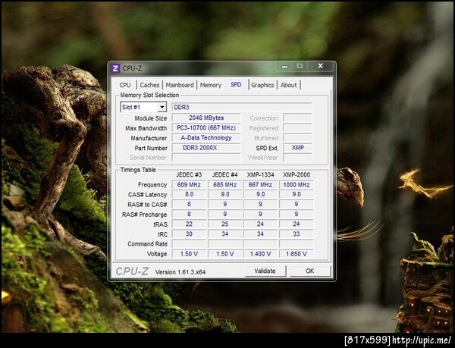Image resolution: width=455 pixels, height=348 pixels.
Task: Click the 685 MHz frequency cell
Action: (x=225, y=185)
